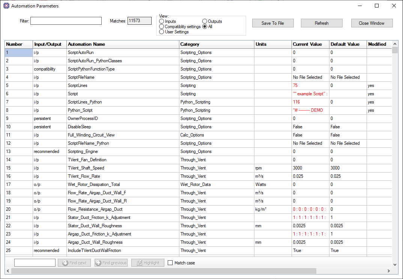This screenshot has height=279, width=403.
Task: Click the Highlight button
Action: (148, 263)
